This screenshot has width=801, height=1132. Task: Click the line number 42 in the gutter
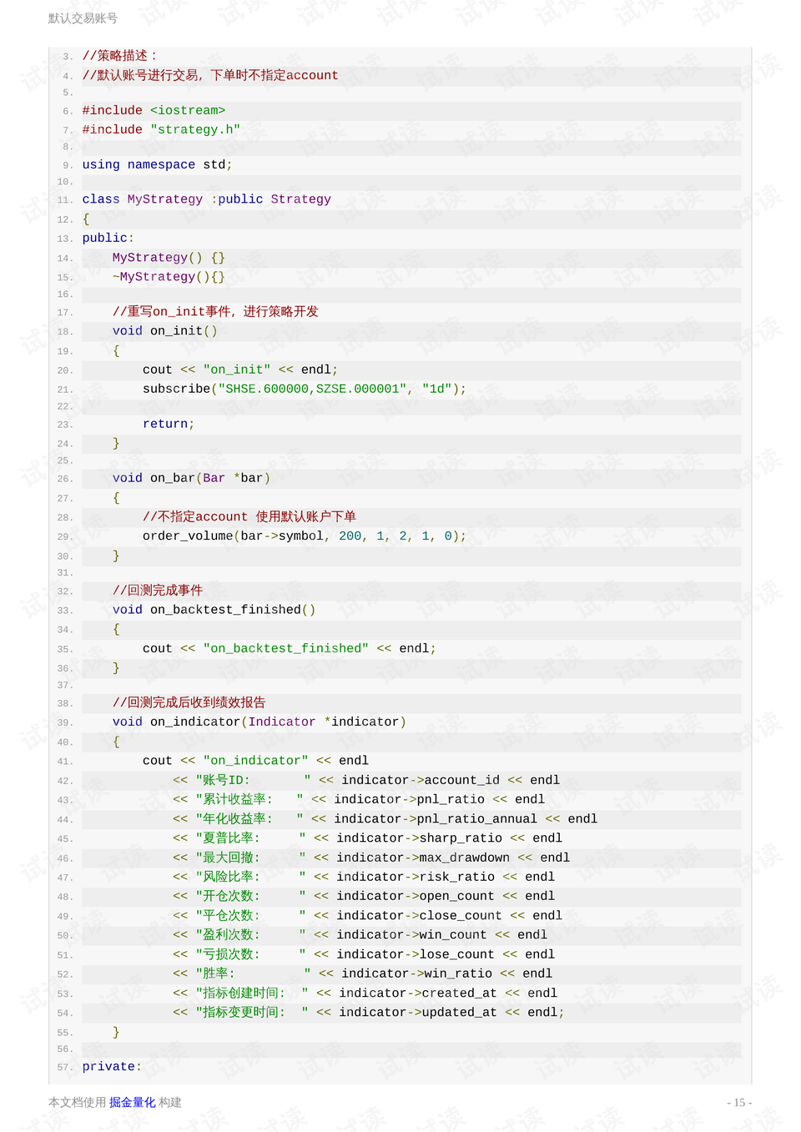(63, 781)
